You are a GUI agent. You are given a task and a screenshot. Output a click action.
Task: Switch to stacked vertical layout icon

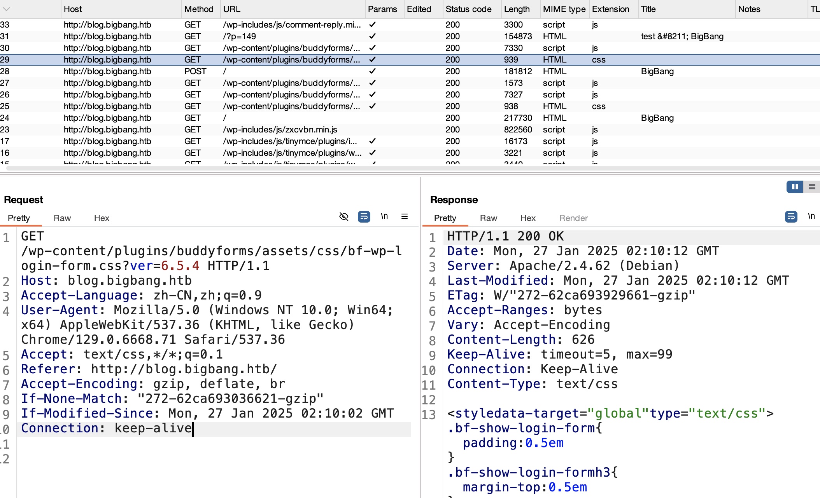812,187
